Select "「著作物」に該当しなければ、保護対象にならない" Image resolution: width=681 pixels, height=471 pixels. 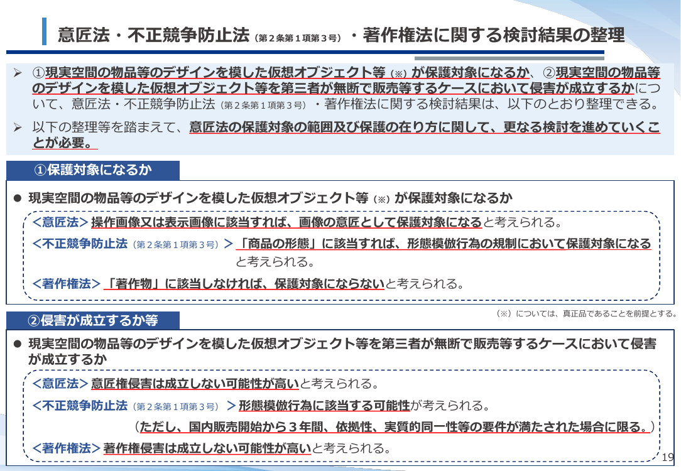[244, 283]
